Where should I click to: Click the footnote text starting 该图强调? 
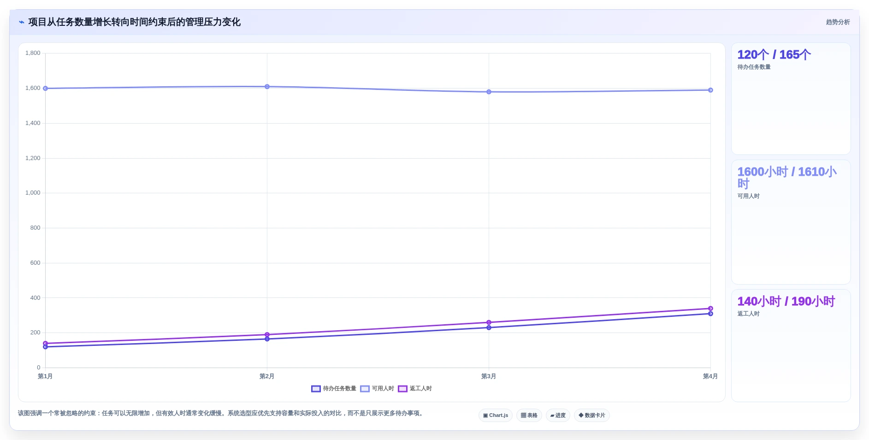pos(221,413)
